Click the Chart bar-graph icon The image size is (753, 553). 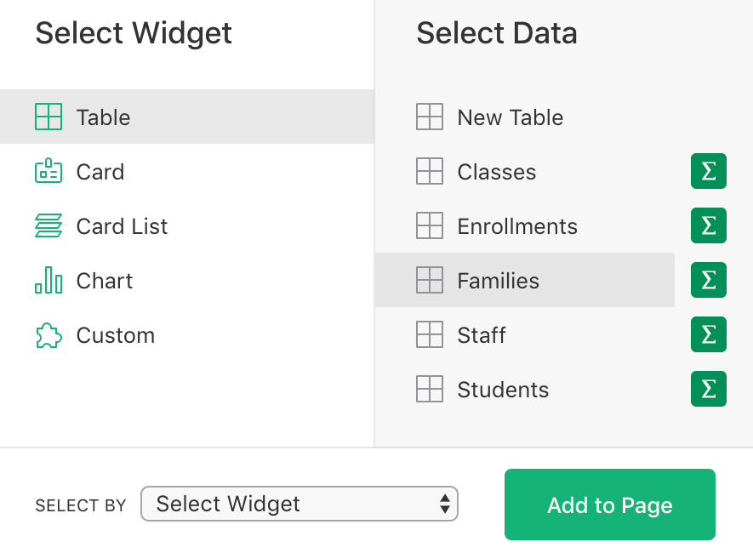[48, 280]
